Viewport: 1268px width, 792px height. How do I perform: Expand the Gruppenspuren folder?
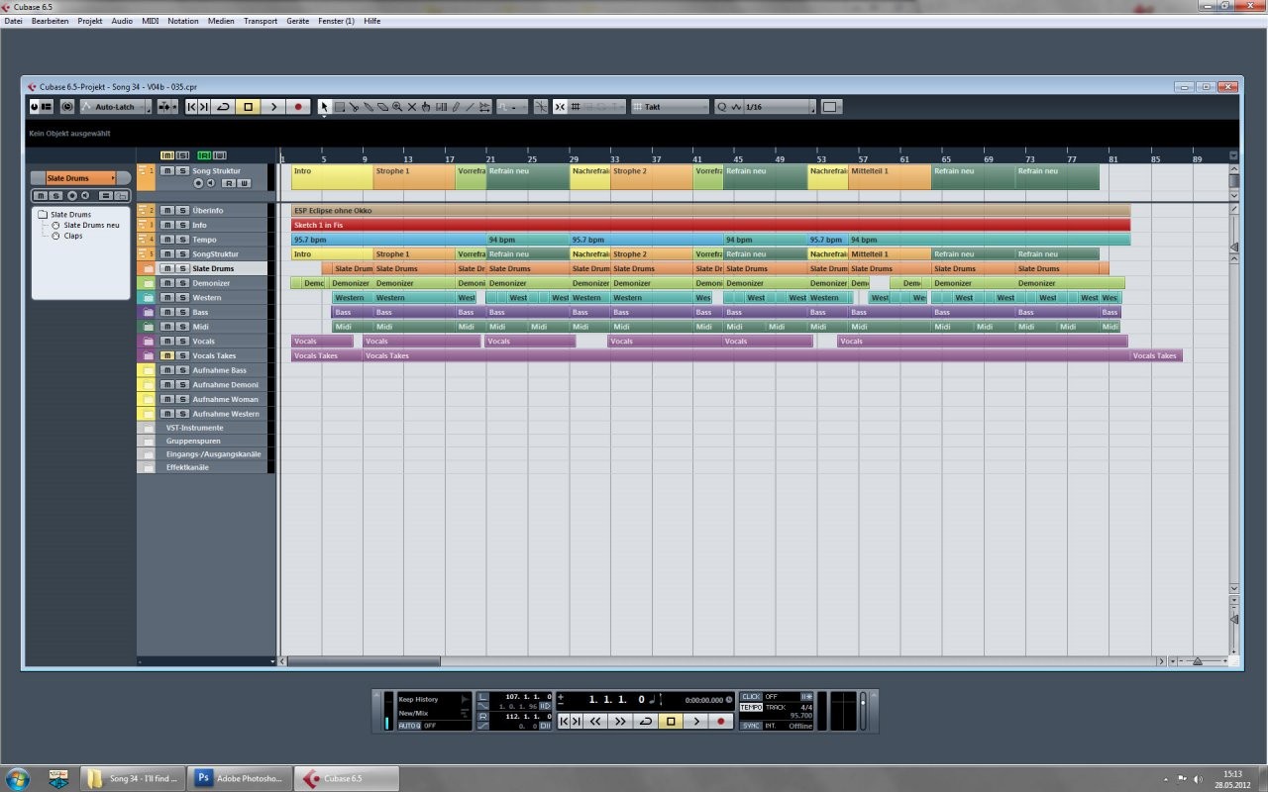148,441
